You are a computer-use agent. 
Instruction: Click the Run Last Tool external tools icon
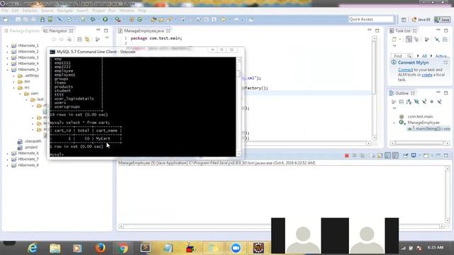(x=118, y=19)
